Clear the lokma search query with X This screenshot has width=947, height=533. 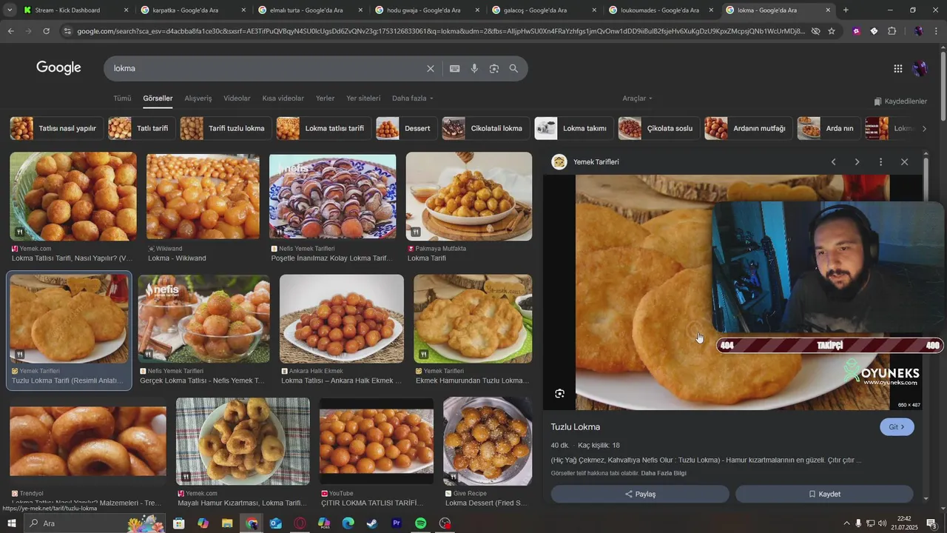[x=431, y=69]
